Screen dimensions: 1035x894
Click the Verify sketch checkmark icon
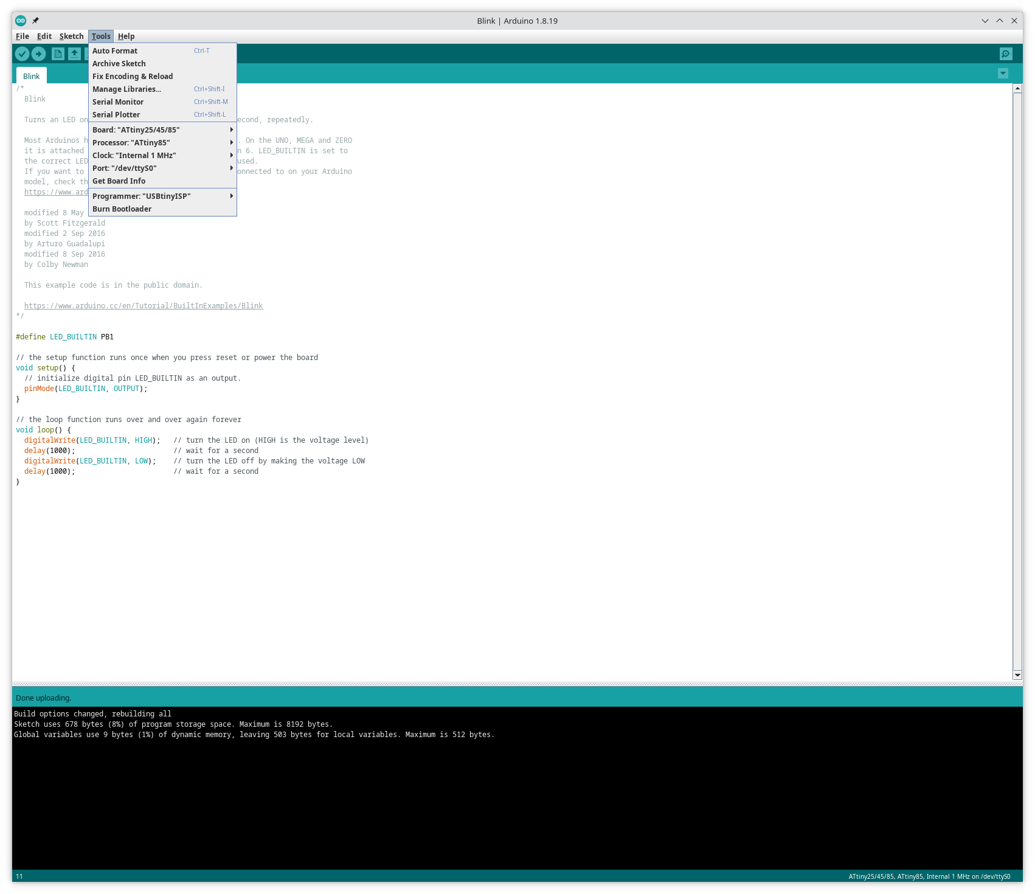[x=22, y=54]
